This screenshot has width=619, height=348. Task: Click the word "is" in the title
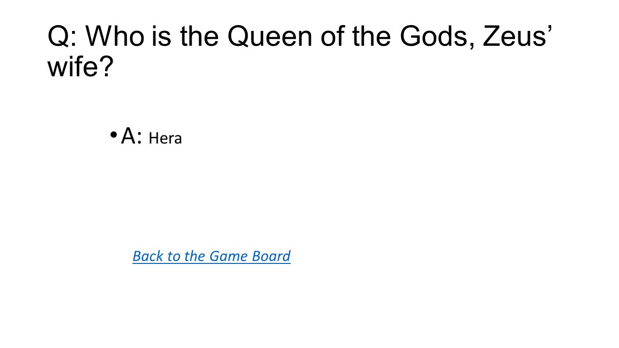[163, 37]
